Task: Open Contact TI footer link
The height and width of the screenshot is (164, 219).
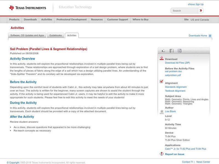Action: coord(188,162)
